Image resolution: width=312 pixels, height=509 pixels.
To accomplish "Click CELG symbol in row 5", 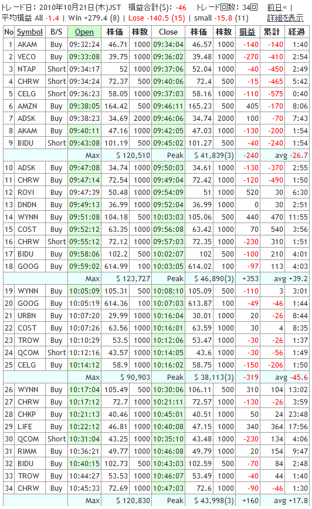I will (x=26, y=94).
